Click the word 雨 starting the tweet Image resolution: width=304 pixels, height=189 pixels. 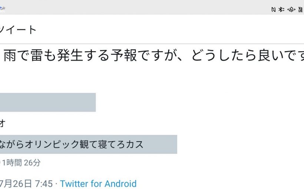[x=9, y=55]
